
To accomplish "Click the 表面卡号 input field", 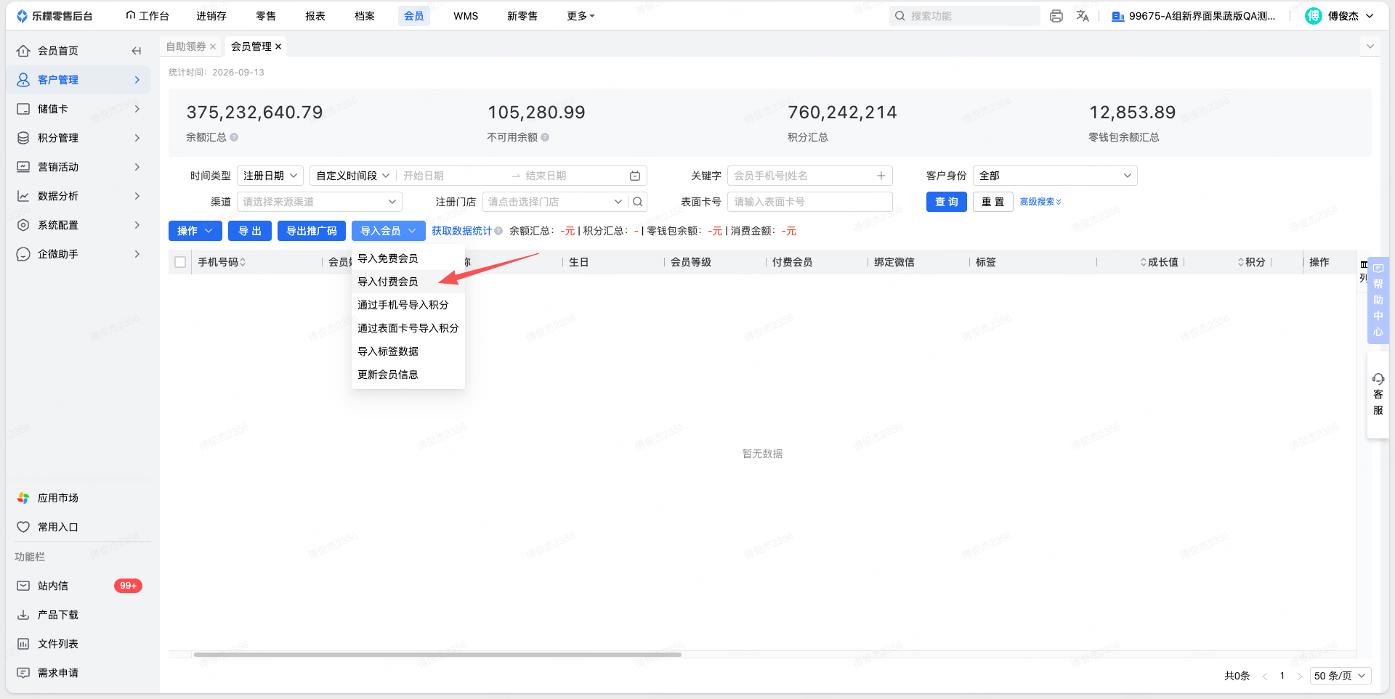I will 810,202.
